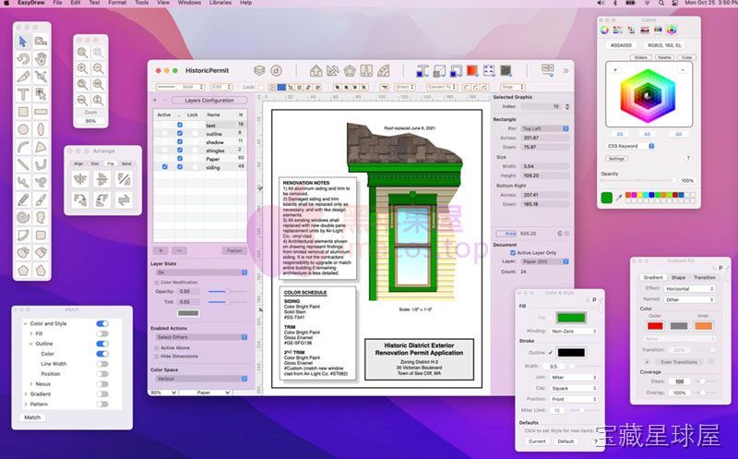Image resolution: width=738 pixels, height=459 pixels.
Task: Enable the Active Above checkbox
Action: [x=157, y=348]
